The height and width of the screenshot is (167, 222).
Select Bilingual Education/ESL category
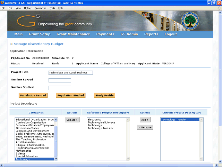[x=35, y=145]
